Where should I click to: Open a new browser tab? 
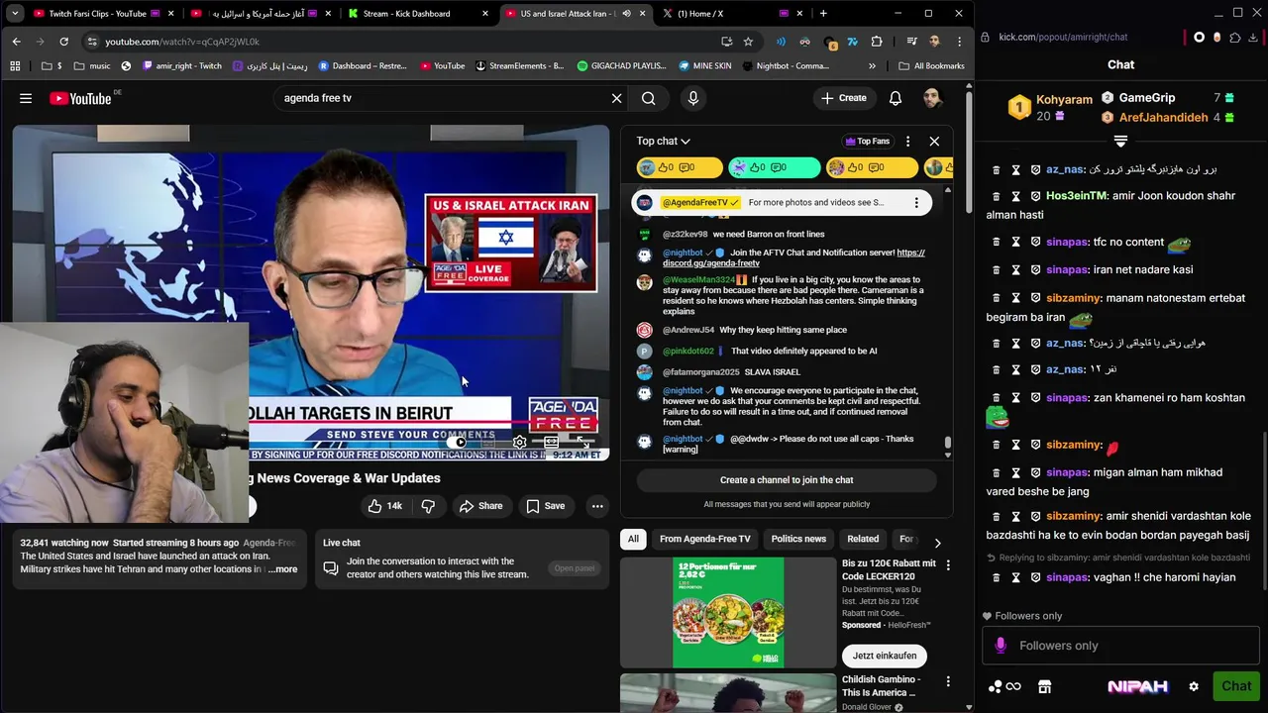(823, 14)
